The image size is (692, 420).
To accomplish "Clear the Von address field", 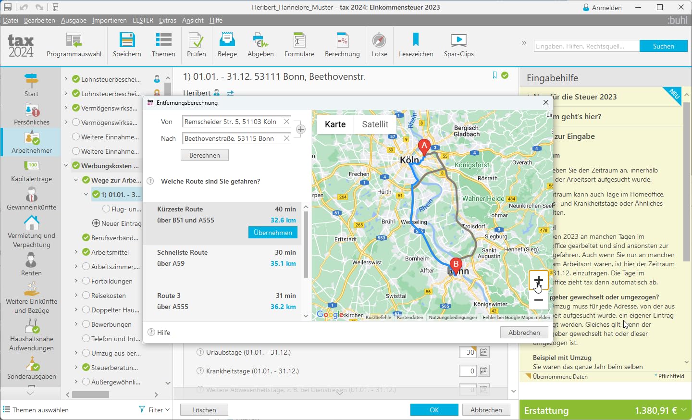I will pos(286,122).
